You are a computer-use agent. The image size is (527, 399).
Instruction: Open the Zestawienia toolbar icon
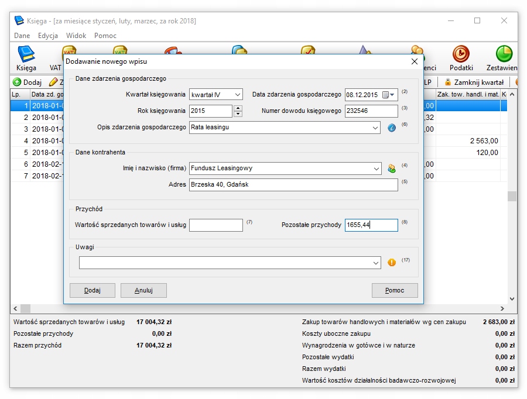coord(502,59)
